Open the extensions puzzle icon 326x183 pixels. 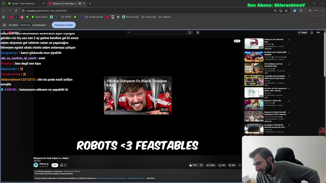click(301, 11)
